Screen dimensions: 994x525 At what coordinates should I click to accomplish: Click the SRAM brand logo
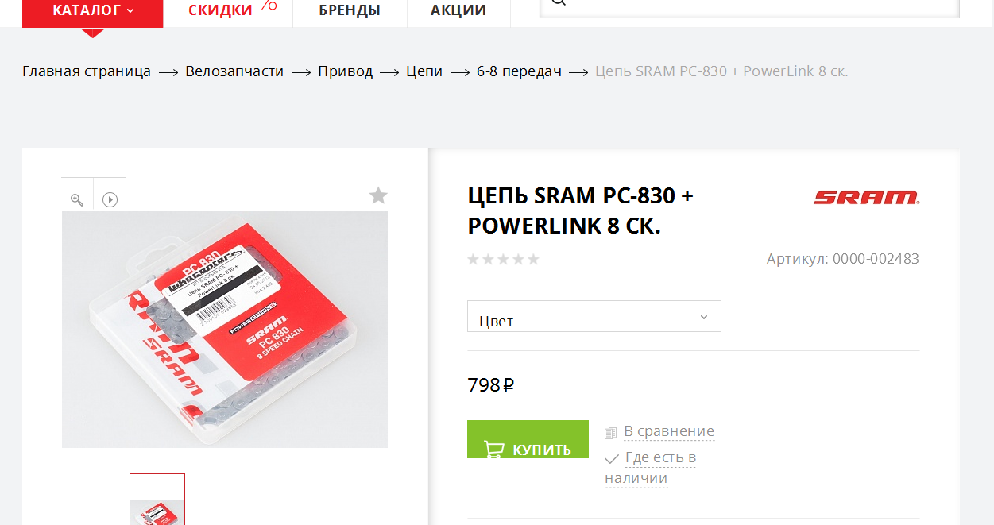pos(866,197)
